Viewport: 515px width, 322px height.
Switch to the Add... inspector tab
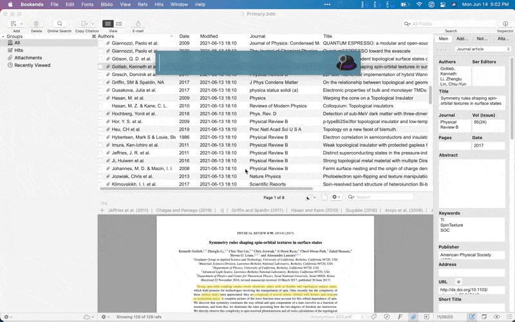click(462, 39)
